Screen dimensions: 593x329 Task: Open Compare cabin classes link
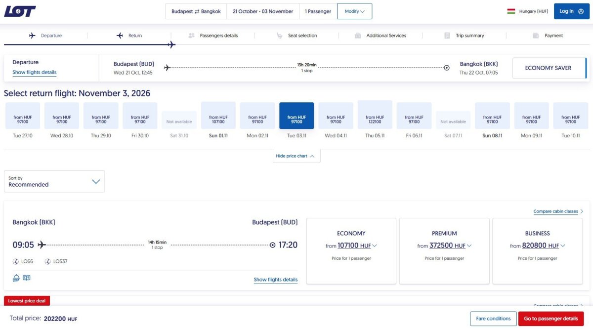pyautogui.click(x=555, y=211)
